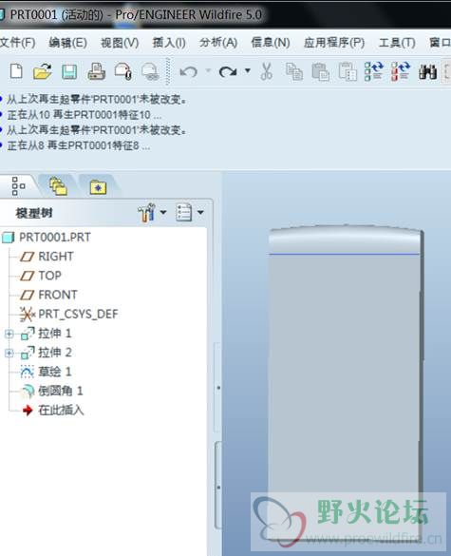Open the 编辑(E) menu
The image size is (451, 556).
[67, 44]
